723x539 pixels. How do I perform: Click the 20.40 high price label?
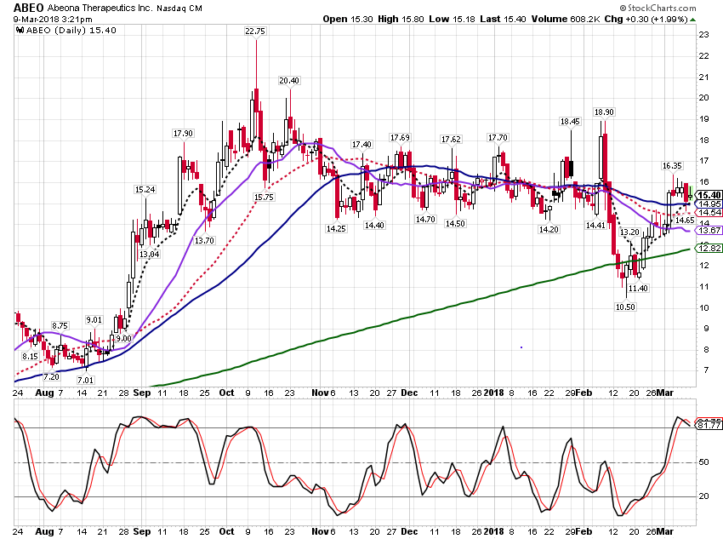pos(289,80)
